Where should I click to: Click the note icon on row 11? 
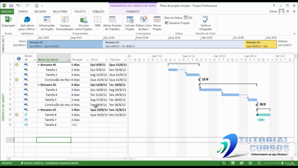point(17,114)
